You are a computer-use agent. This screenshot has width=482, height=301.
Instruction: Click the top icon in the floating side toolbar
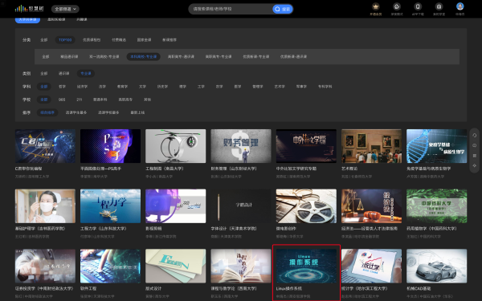click(x=474, y=135)
